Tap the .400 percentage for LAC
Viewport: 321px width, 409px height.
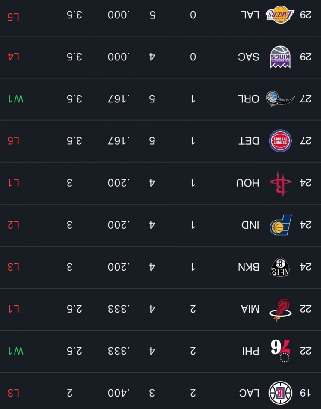click(x=119, y=393)
